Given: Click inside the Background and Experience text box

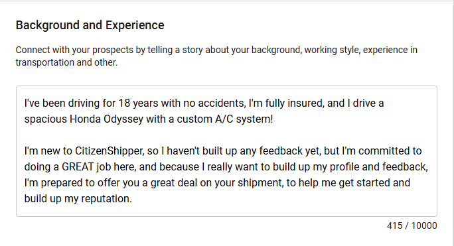Looking at the screenshot, I should [x=226, y=151].
